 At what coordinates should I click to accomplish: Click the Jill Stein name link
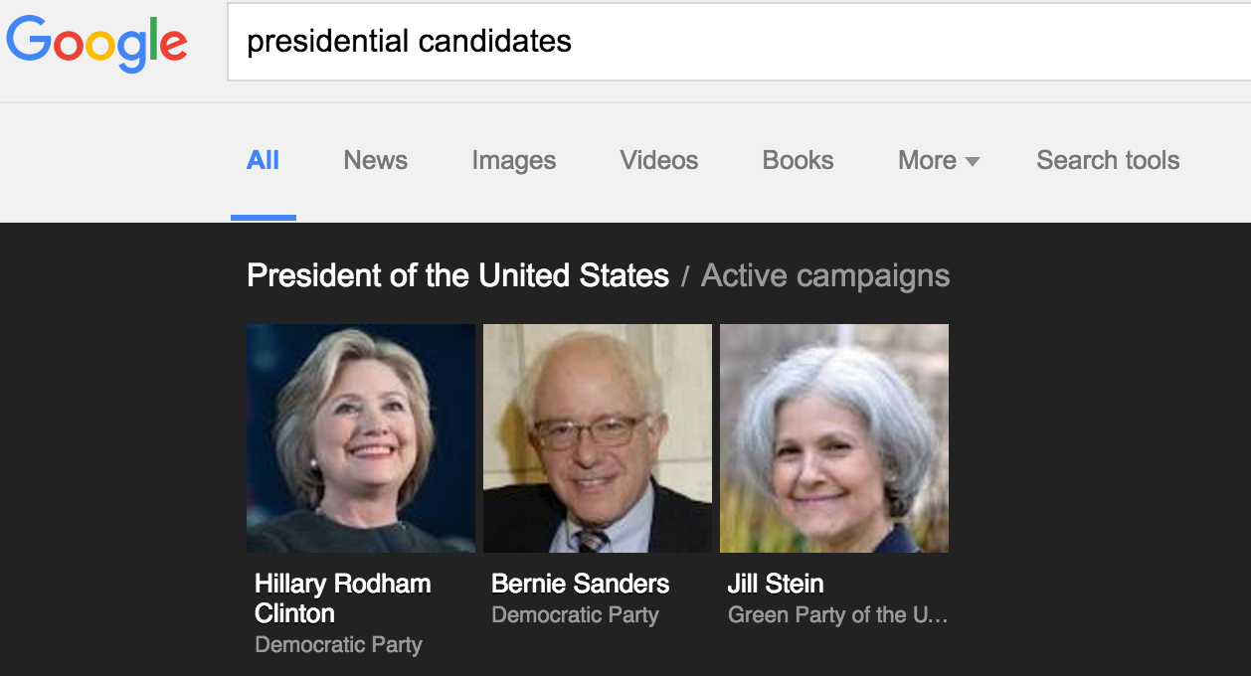[x=775, y=584]
